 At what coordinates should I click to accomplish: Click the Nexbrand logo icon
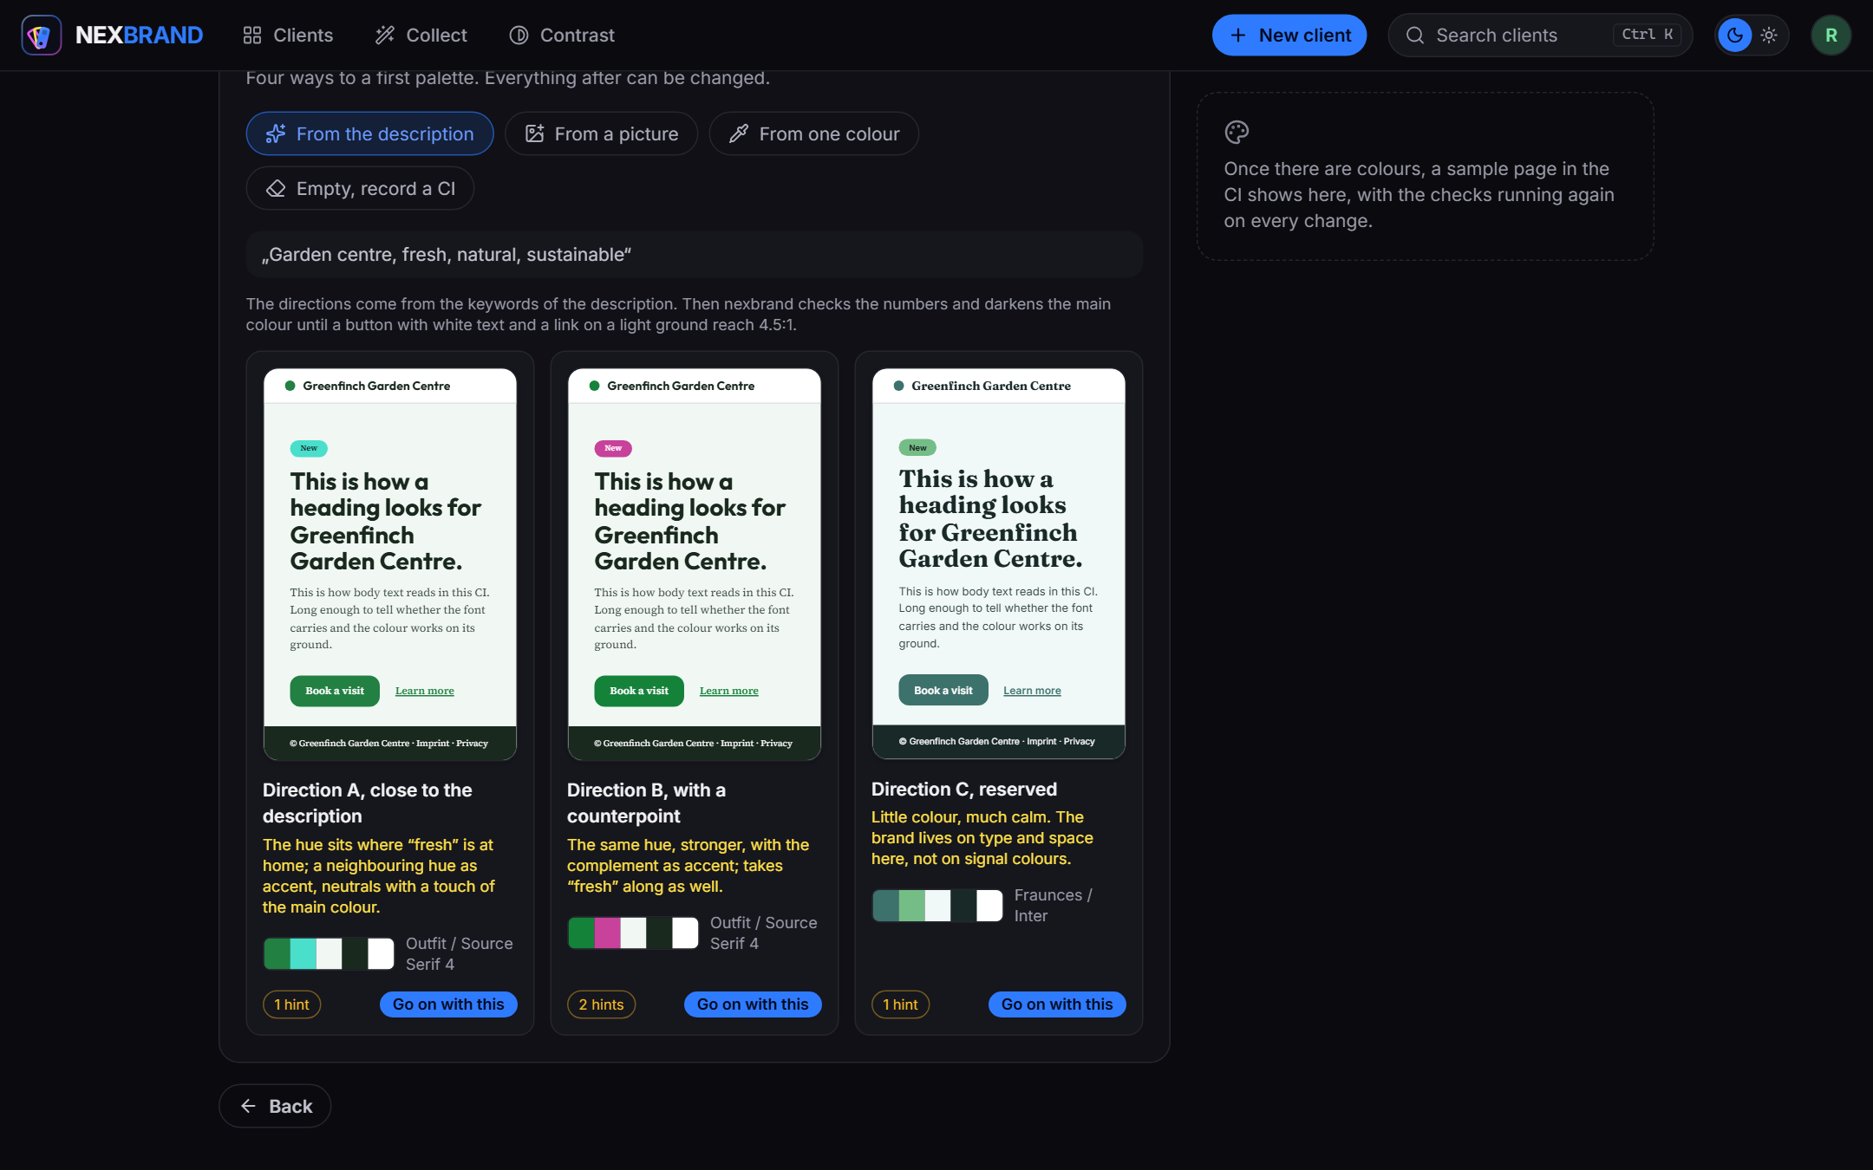pyautogui.click(x=41, y=36)
